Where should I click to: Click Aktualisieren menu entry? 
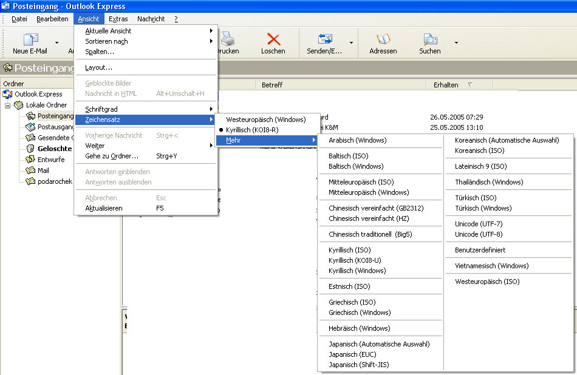click(x=146, y=208)
